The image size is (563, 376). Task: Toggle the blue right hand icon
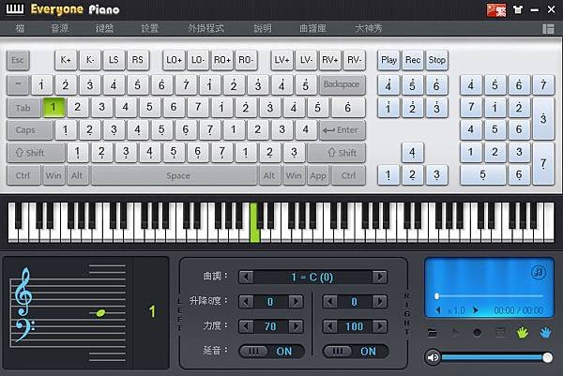pyautogui.click(x=545, y=333)
